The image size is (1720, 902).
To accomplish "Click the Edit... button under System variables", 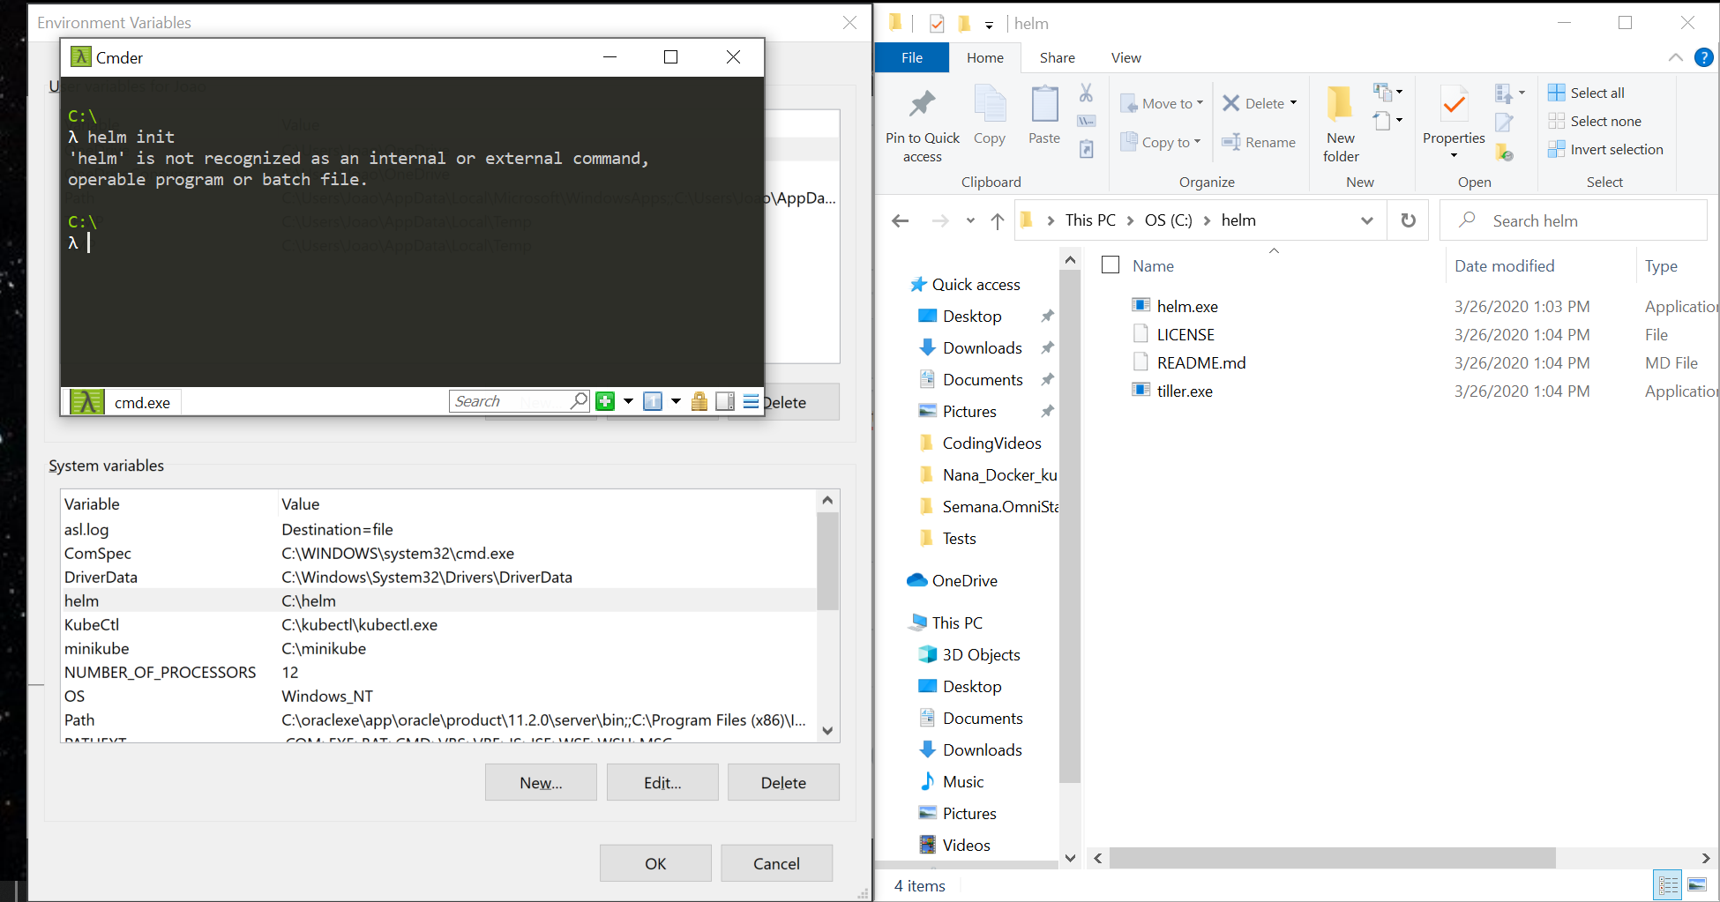I will (662, 782).
